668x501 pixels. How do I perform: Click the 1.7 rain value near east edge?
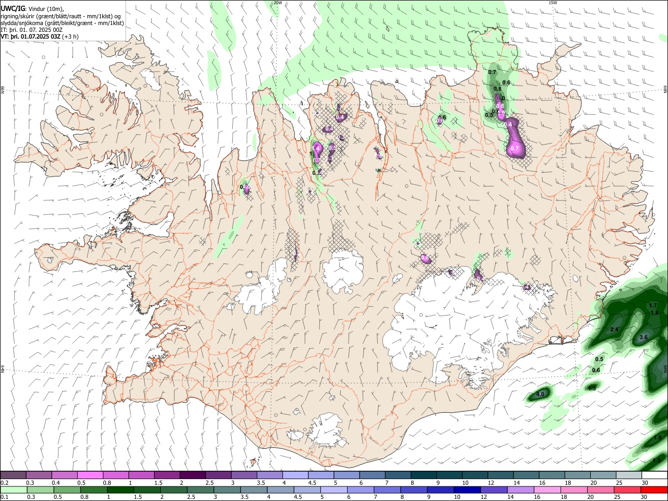pos(652,305)
